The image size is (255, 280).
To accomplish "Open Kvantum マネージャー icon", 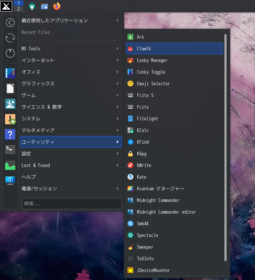I will 130,188.
